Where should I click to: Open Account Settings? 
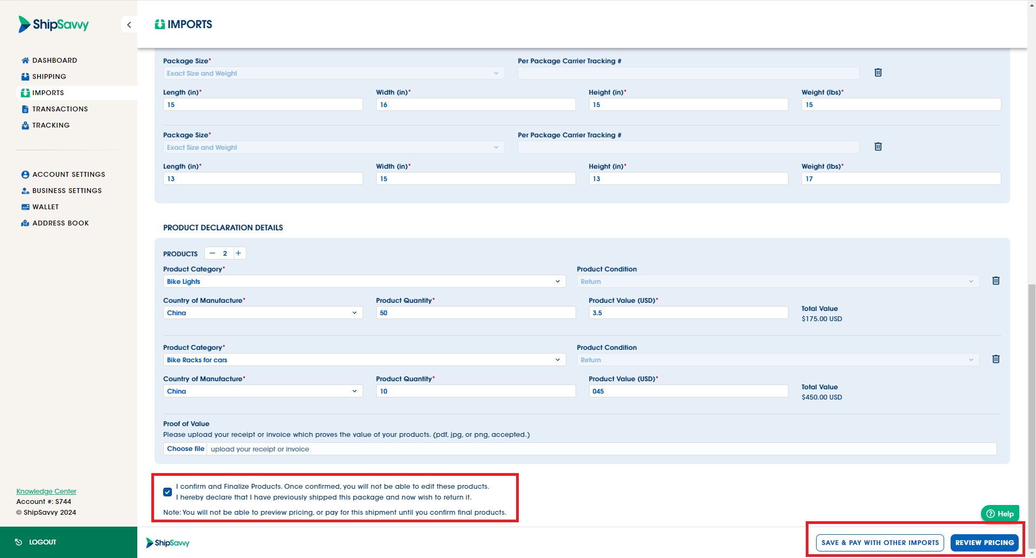[x=63, y=175]
